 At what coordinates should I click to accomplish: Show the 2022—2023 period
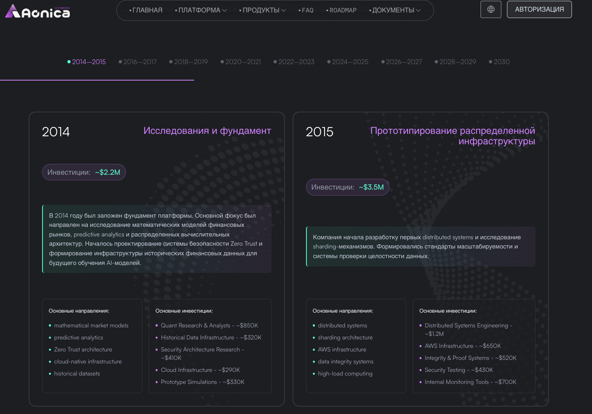point(294,62)
